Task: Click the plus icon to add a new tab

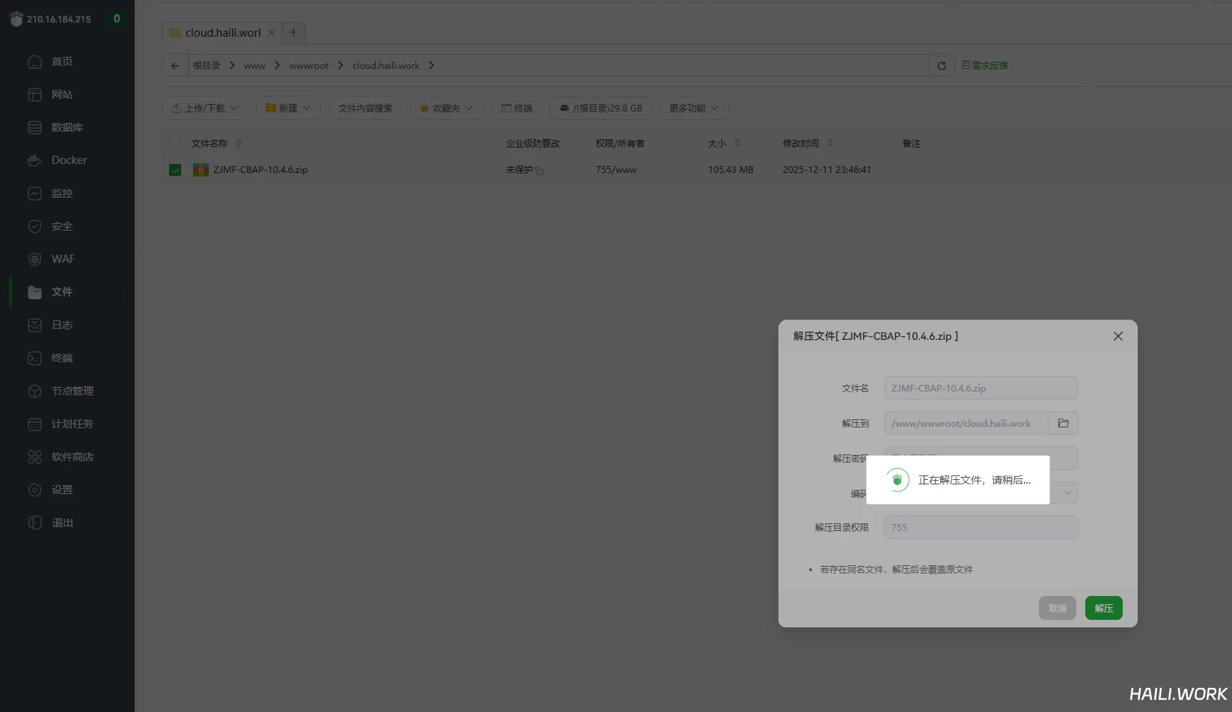Action: pyautogui.click(x=293, y=32)
